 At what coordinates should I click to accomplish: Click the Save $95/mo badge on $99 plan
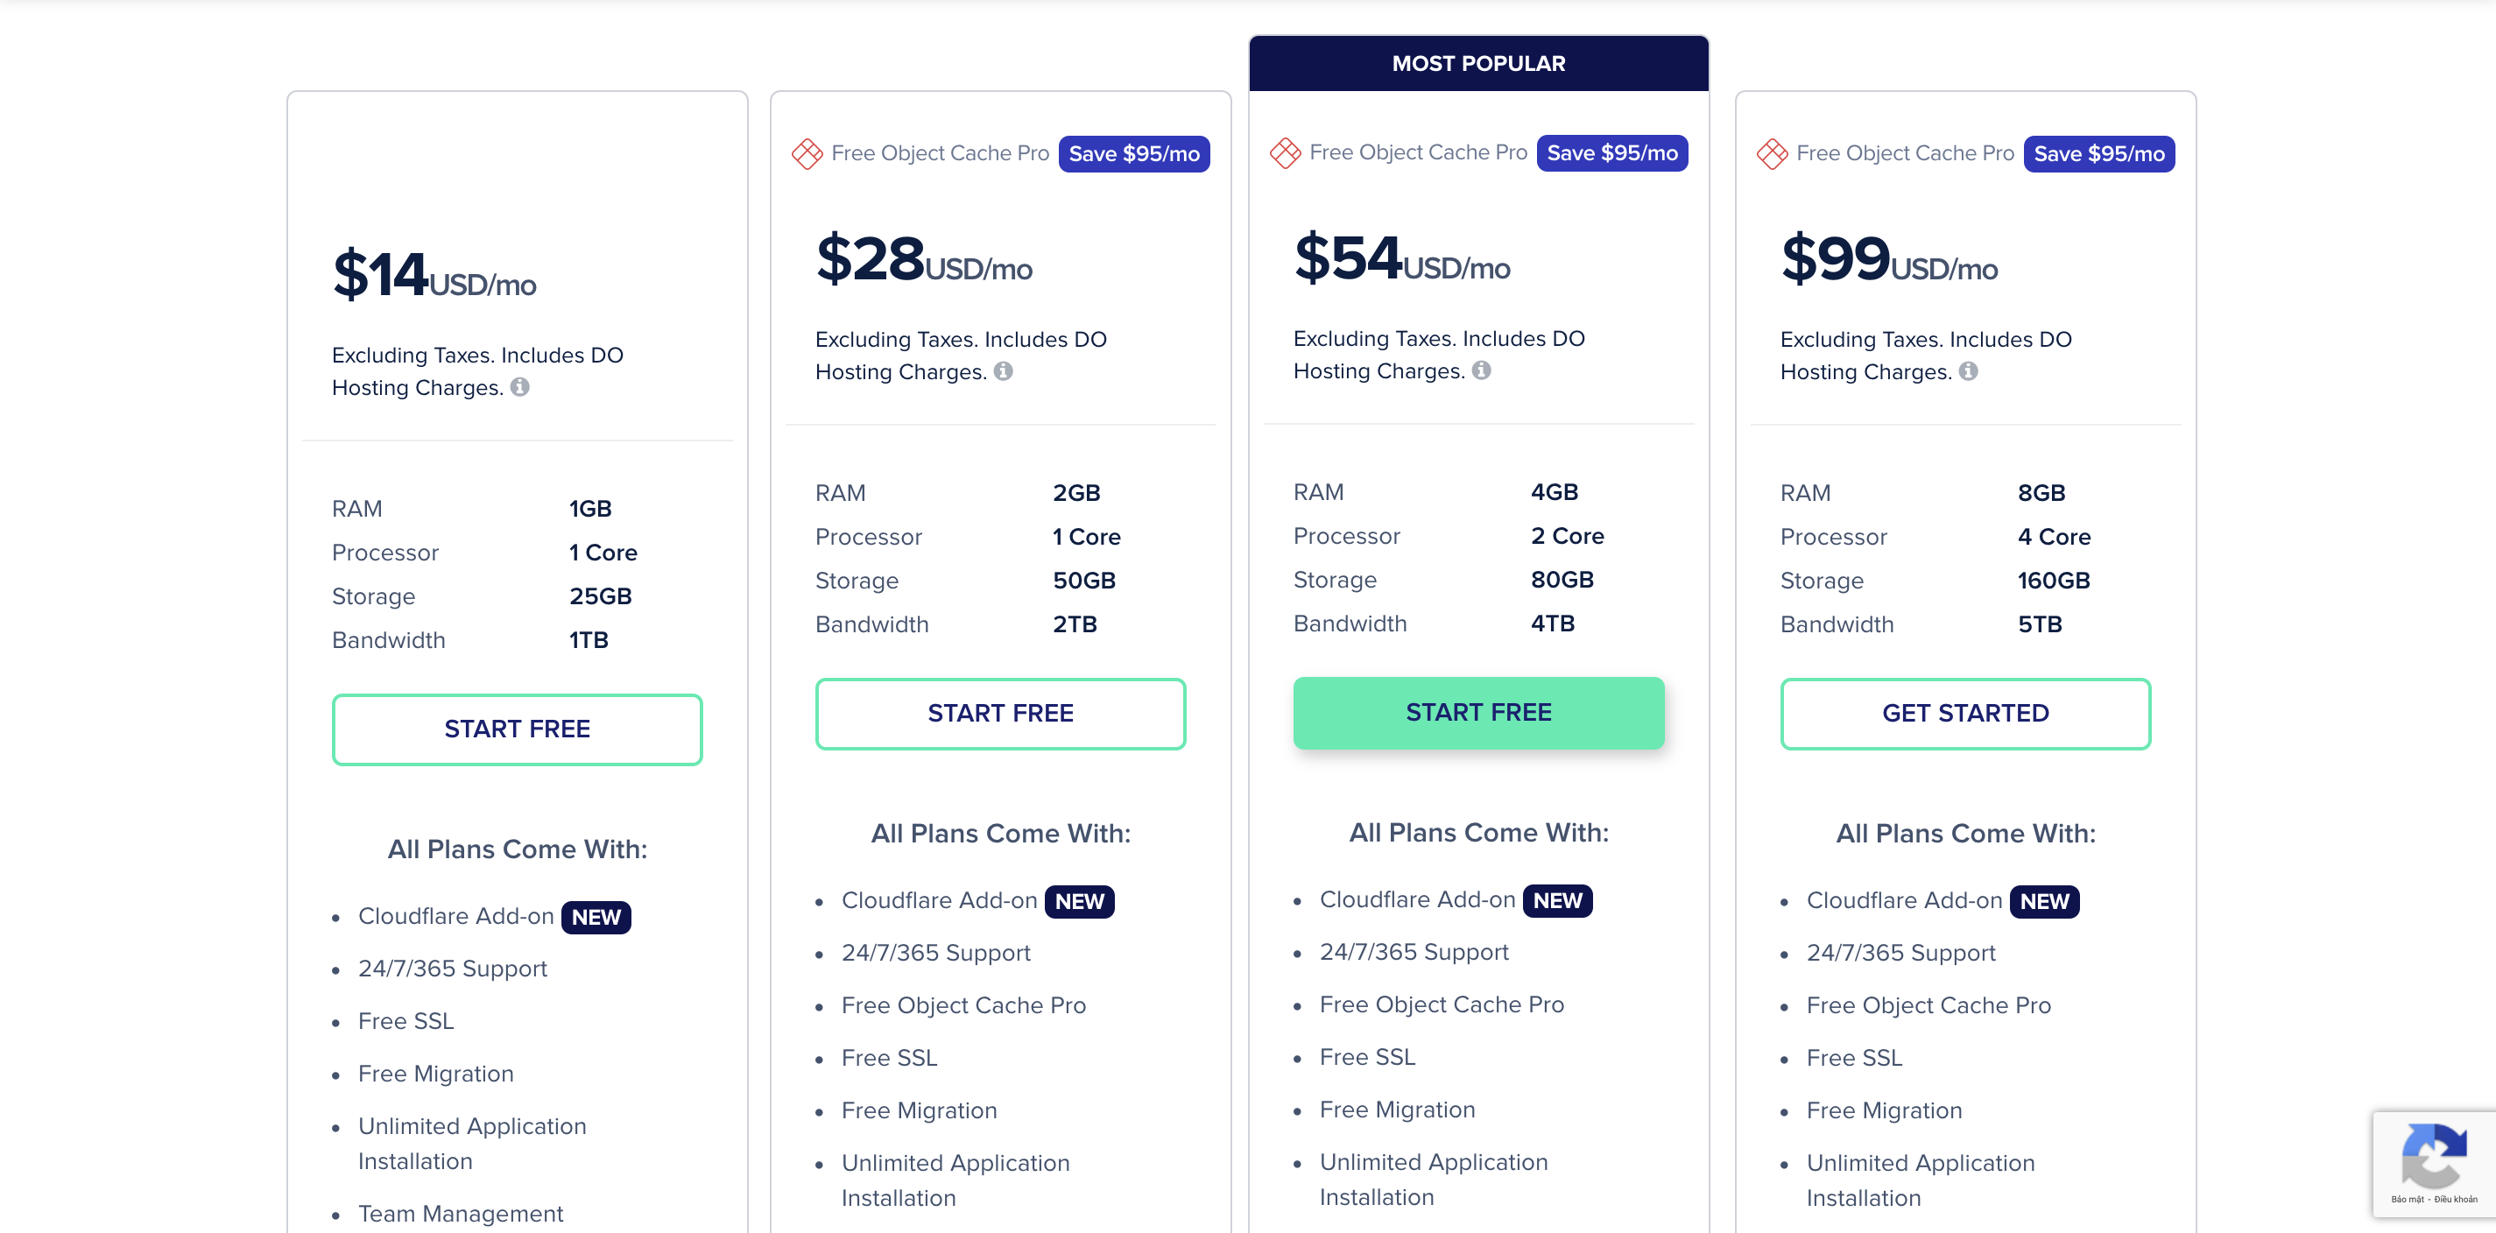2098,153
